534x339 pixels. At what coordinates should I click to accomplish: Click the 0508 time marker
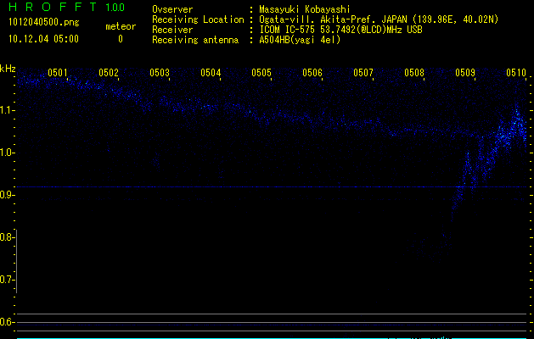point(414,72)
